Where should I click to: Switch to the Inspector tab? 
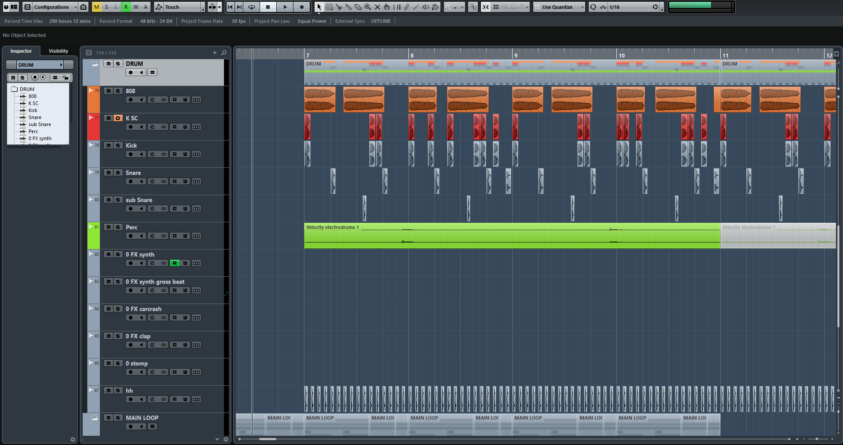21,51
